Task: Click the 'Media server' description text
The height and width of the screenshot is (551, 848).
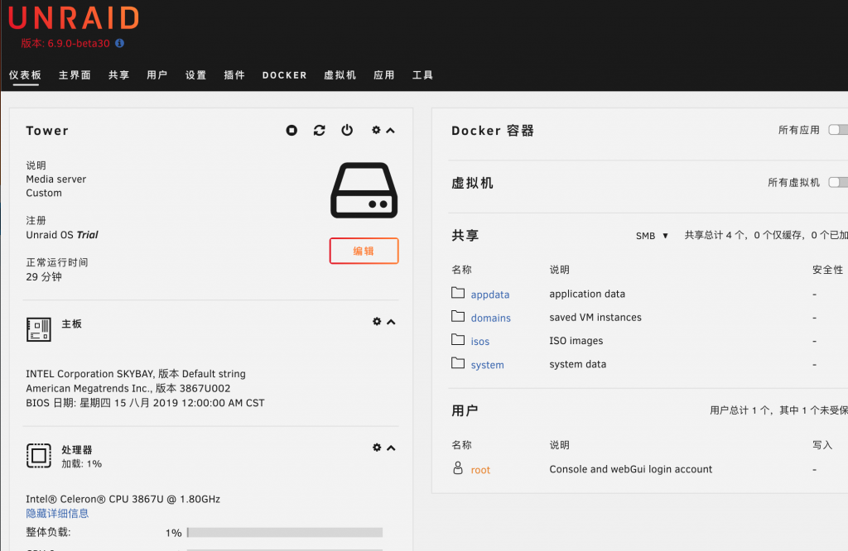Action: coord(55,179)
